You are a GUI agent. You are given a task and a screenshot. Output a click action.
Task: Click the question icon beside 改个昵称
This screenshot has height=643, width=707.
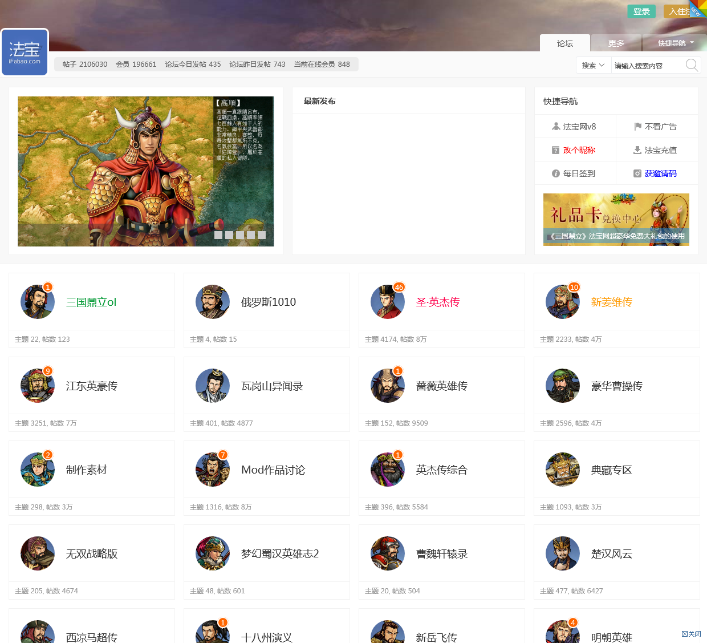(556, 150)
